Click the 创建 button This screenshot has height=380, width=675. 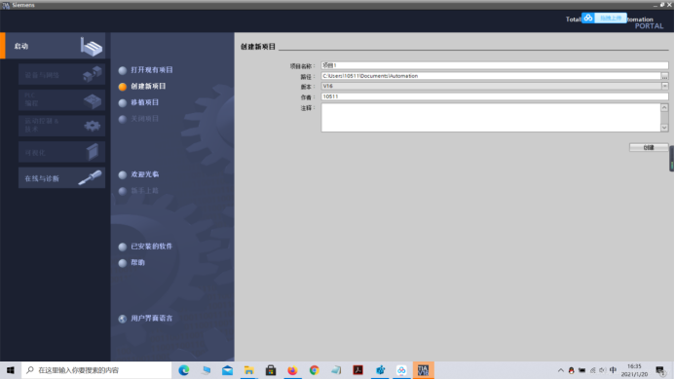pos(649,147)
